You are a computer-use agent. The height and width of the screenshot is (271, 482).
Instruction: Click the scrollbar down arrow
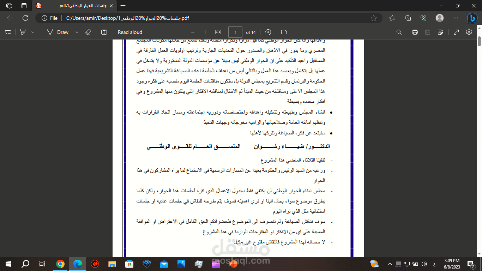[479, 254]
